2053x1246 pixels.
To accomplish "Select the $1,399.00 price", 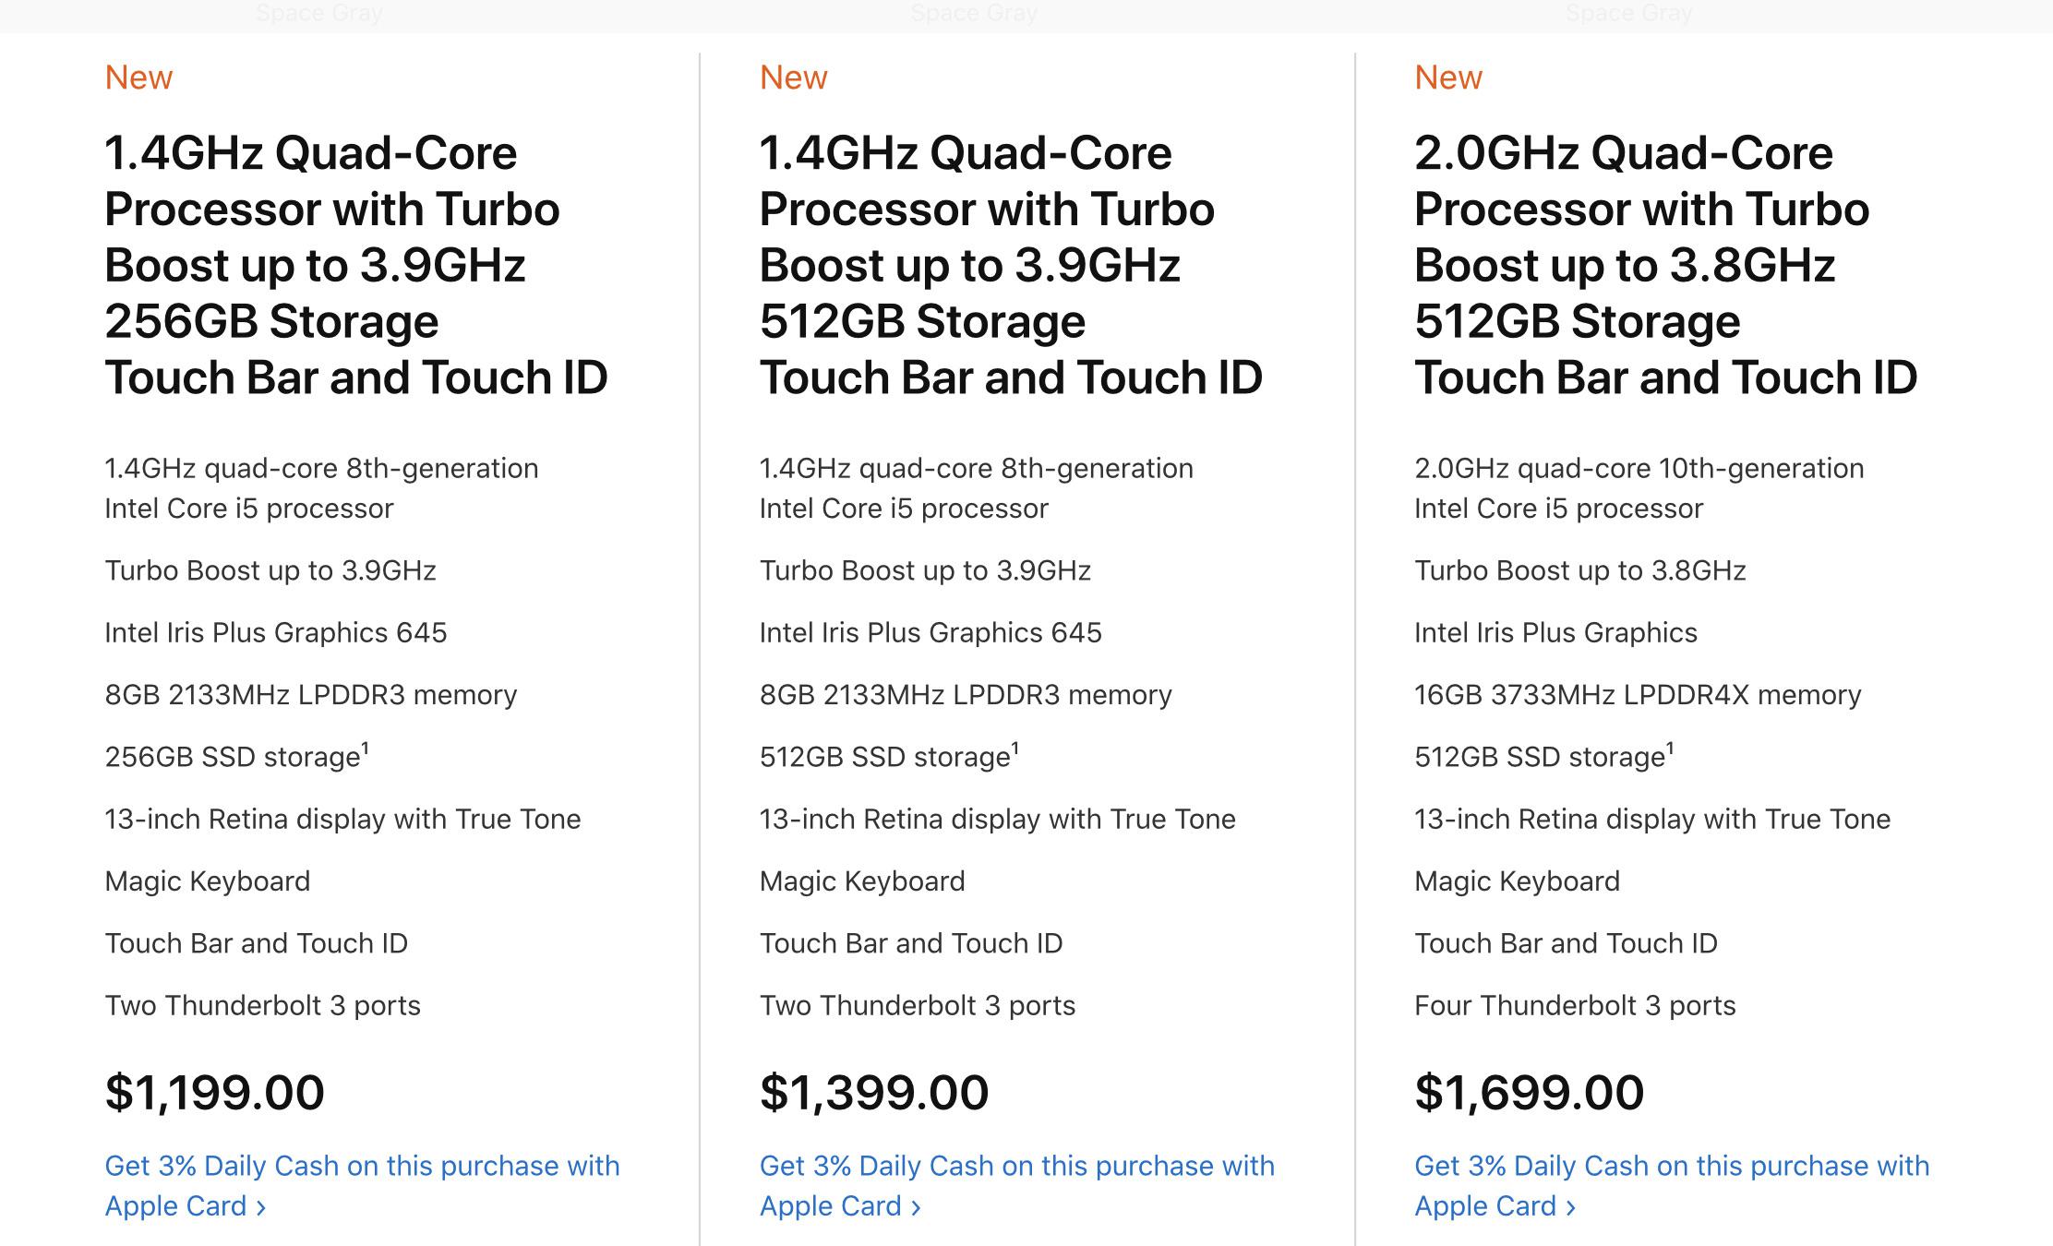I will [874, 1092].
